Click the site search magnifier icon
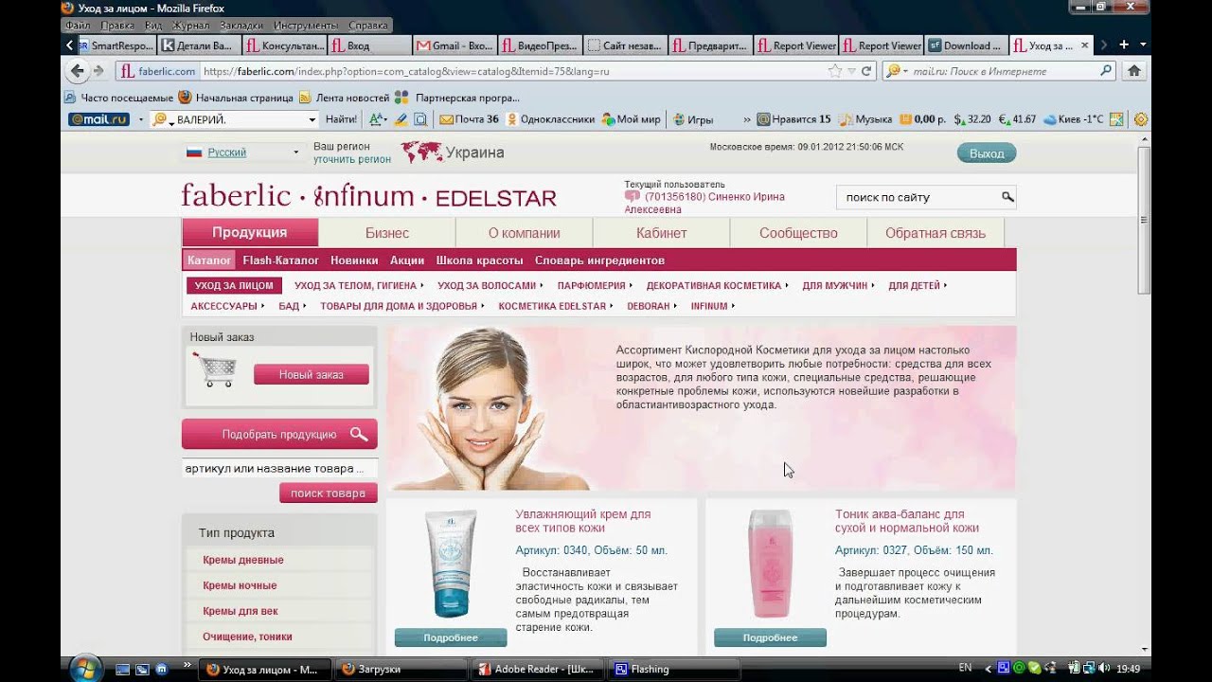 pos(1007,197)
